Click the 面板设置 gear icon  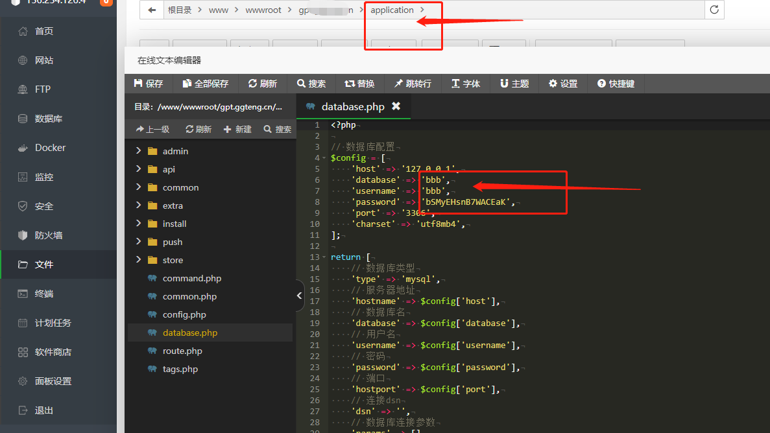23,381
